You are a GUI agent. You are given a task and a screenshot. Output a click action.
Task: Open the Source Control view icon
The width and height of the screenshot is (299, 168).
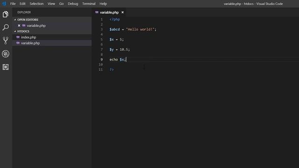pos(6,41)
